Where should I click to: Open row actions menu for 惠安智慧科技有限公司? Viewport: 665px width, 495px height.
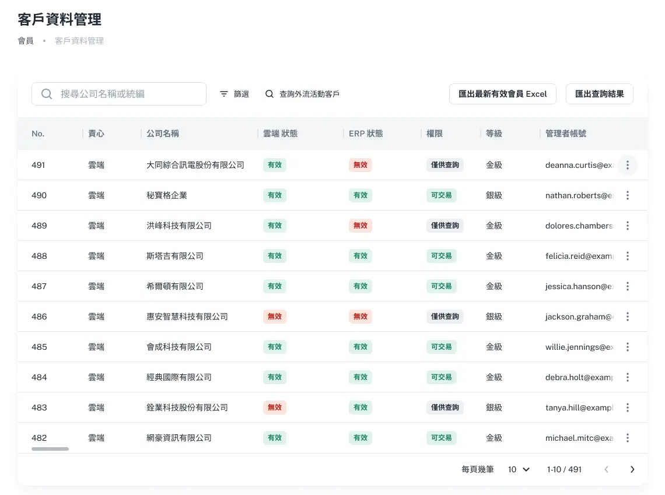pos(627,317)
